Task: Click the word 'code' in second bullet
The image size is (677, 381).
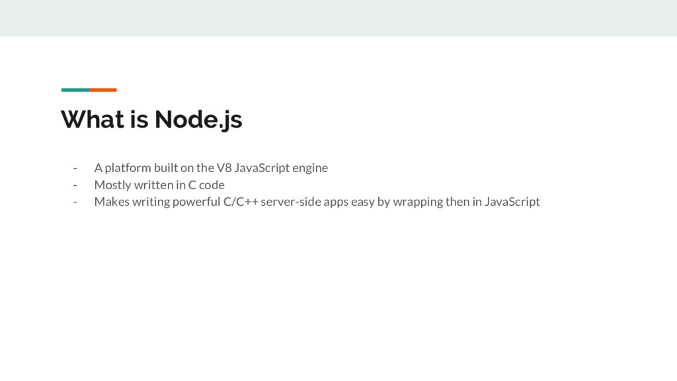Action: click(x=212, y=185)
